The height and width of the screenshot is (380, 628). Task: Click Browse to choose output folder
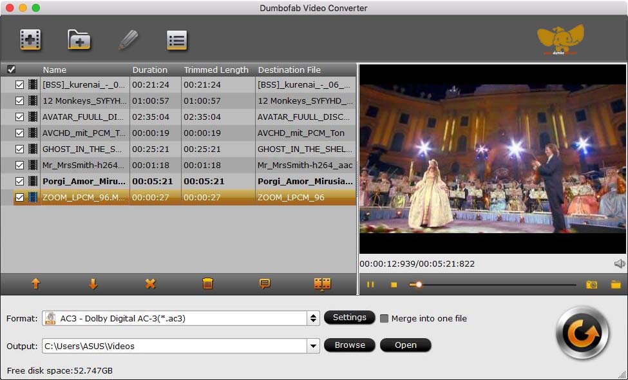pyautogui.click(x=350, y=345)
